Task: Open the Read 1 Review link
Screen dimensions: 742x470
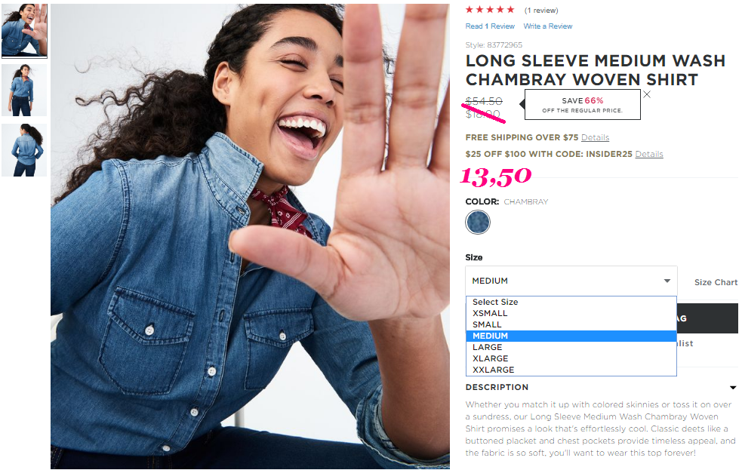Action: coord(490,26)
